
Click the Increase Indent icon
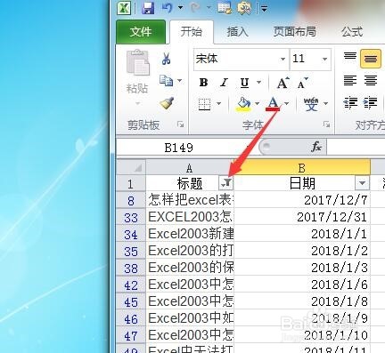pyautogui.click(x=371, y=103)
